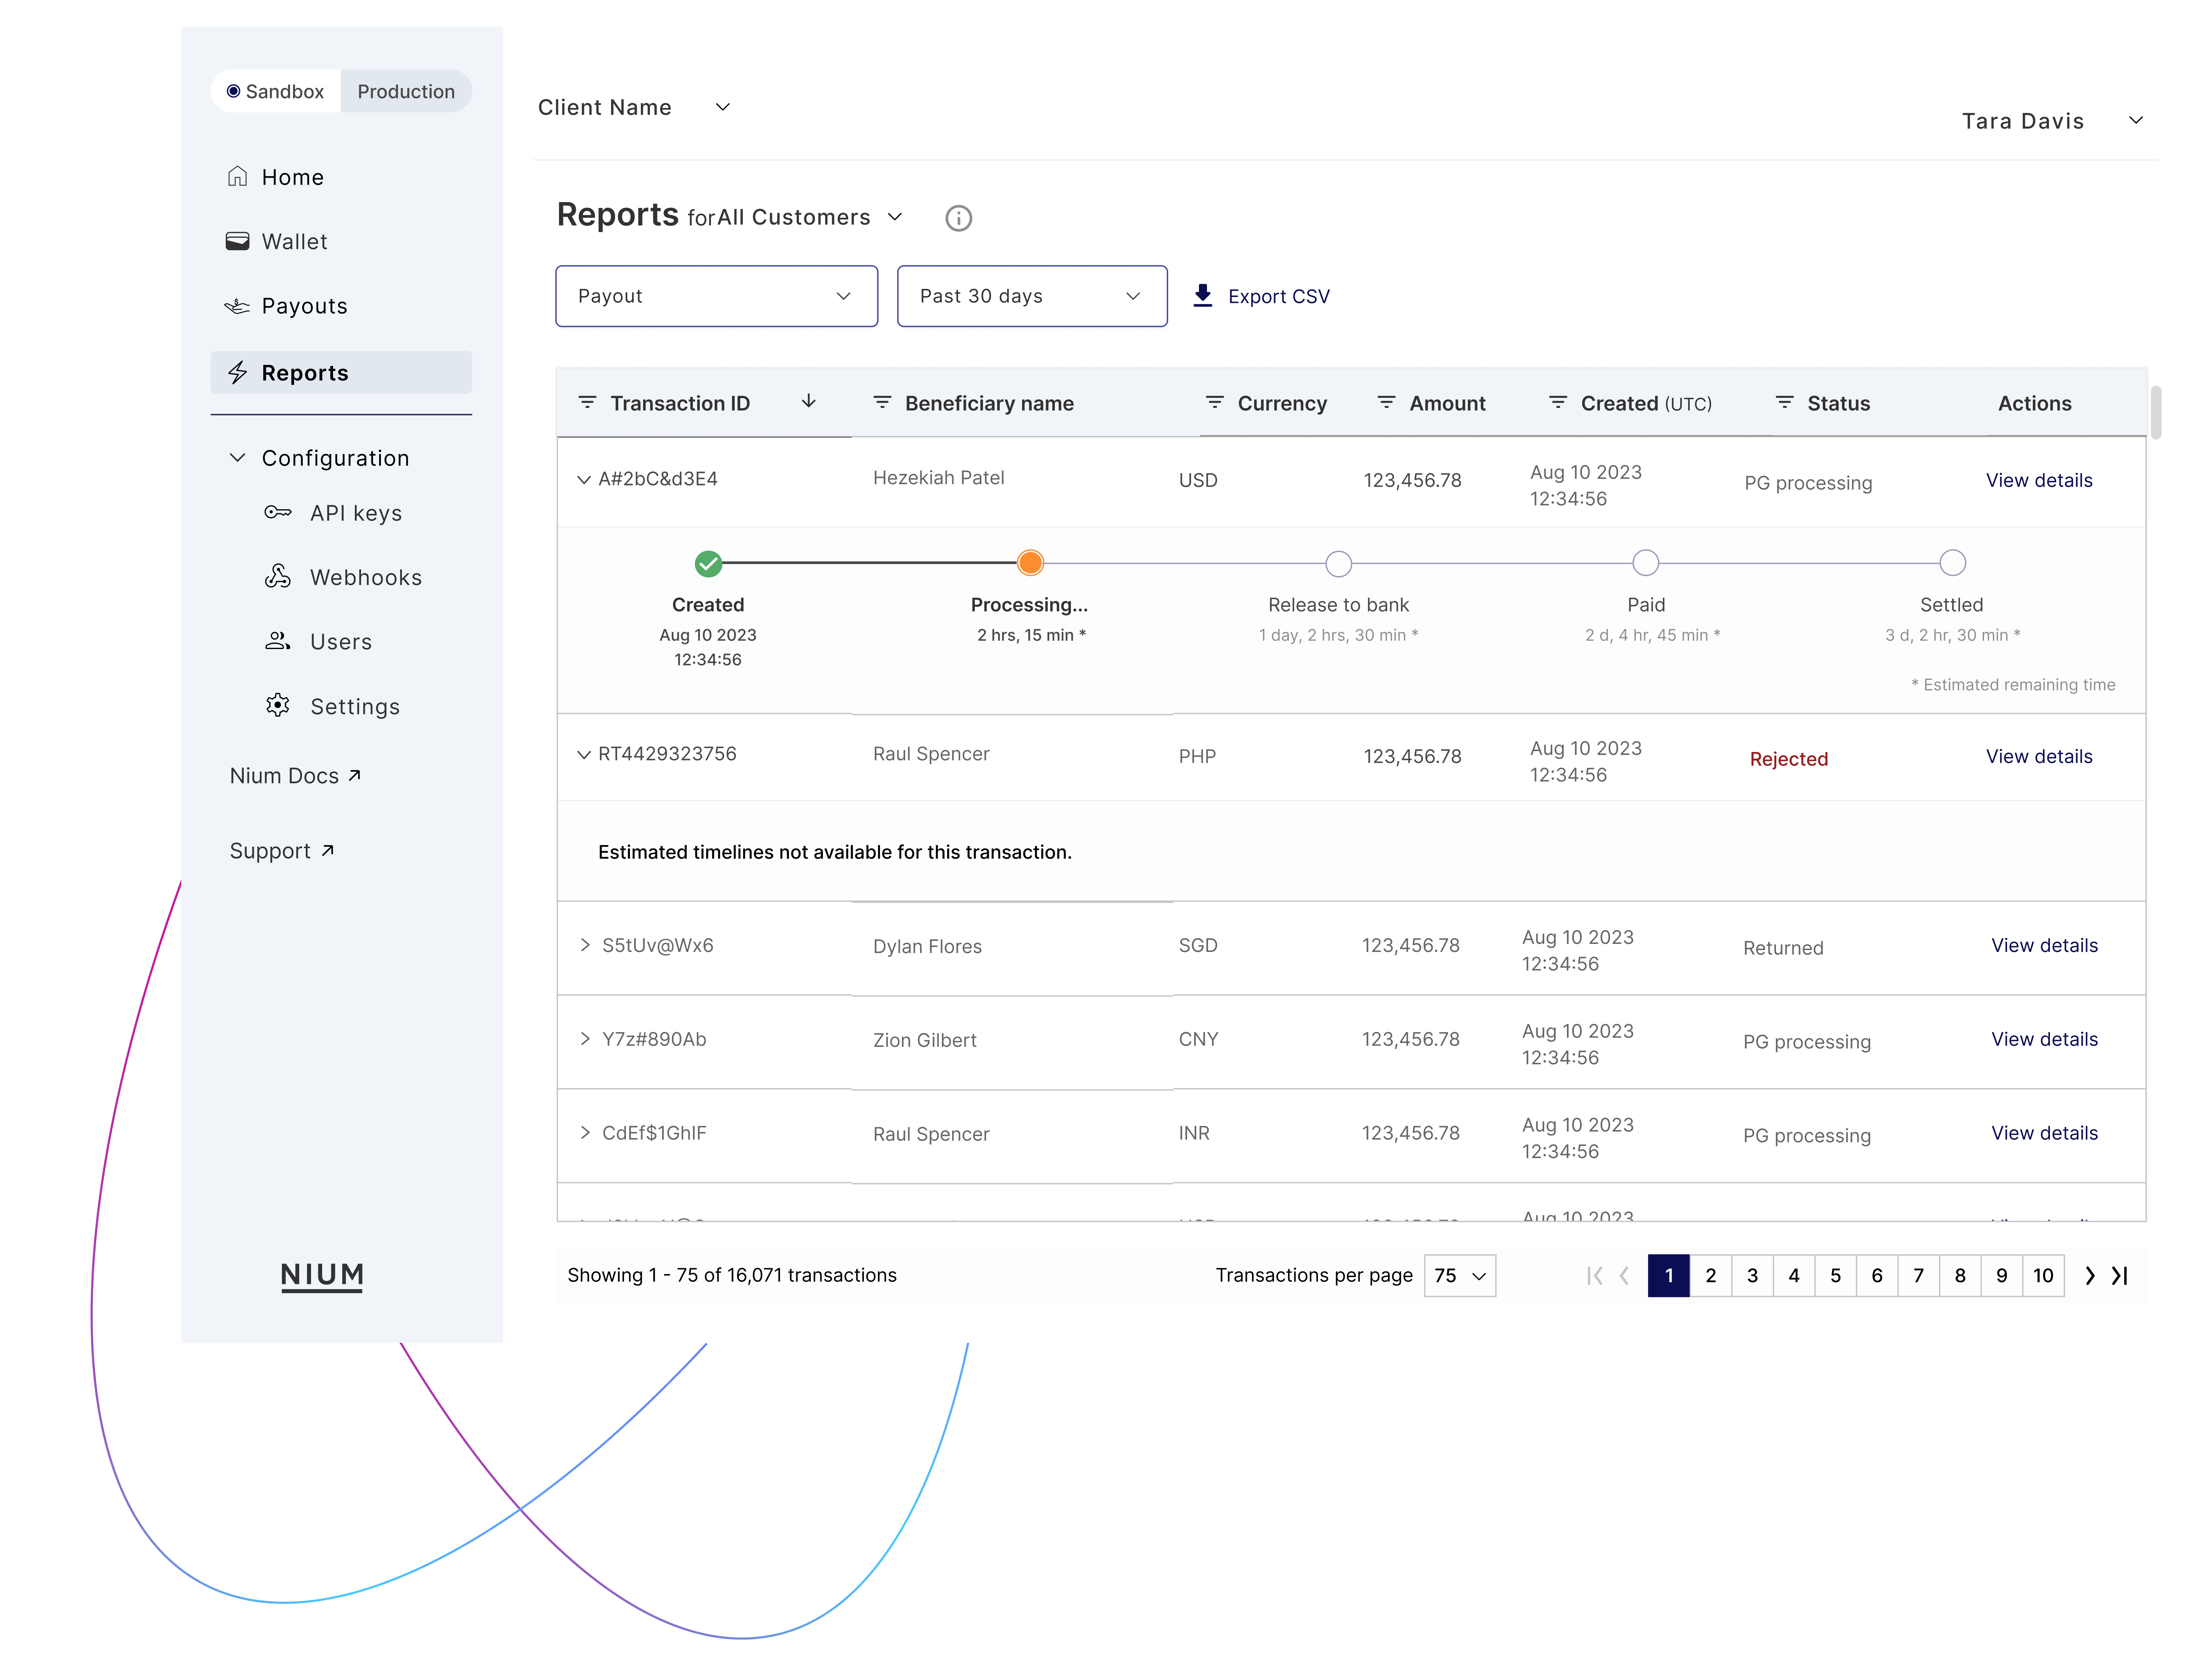Select page 2 in pagination

click(1710, 1274)
